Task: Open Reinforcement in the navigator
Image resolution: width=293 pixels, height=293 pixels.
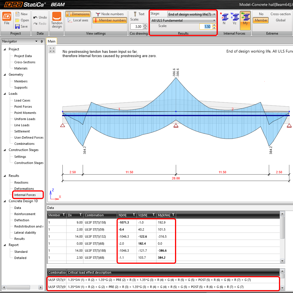Action: [x=25, y=214]
